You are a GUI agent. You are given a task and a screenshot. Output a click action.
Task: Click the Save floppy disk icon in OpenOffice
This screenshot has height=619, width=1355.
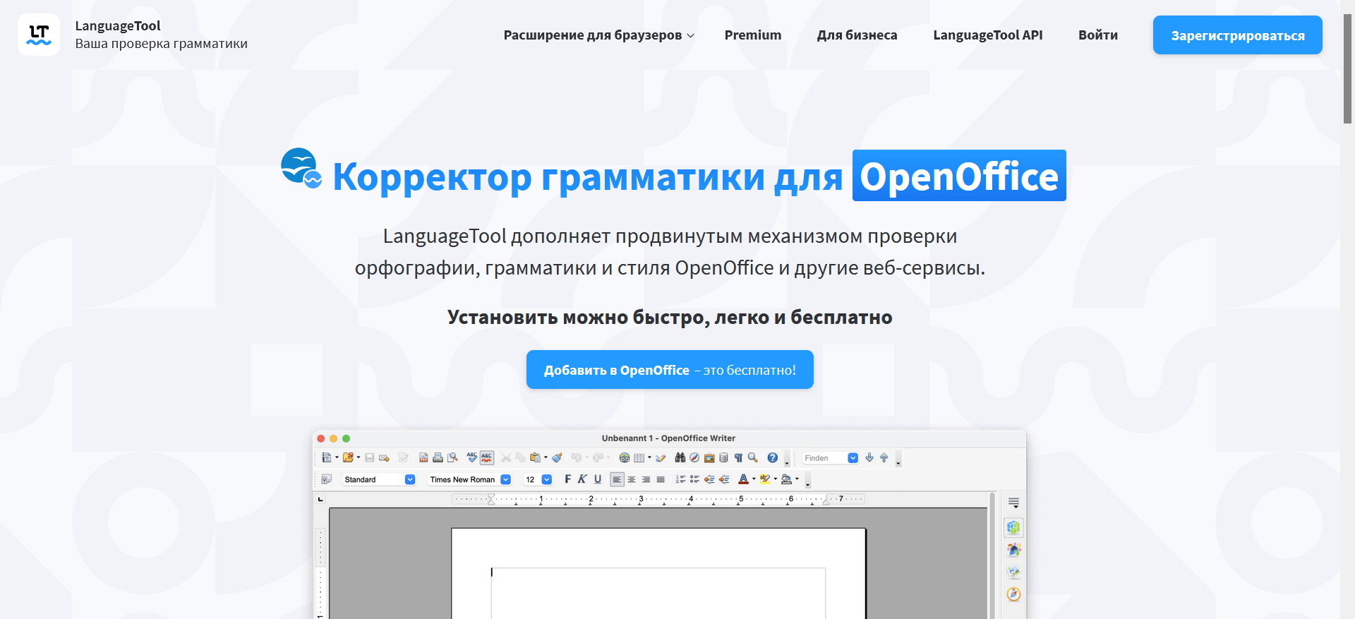click(x=369, y=457)
